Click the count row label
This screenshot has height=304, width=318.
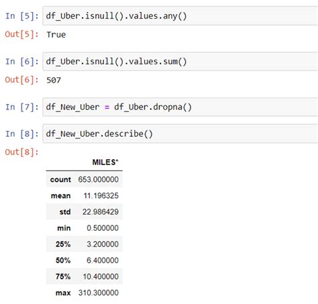(60, 179)
